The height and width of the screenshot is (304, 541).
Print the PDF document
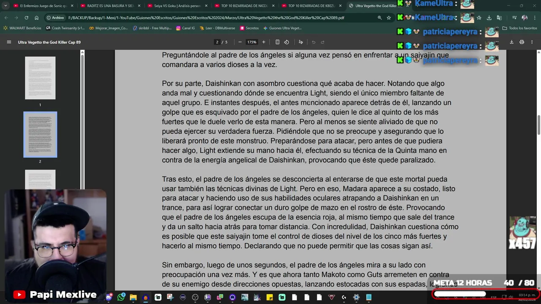tap(522, 42)
